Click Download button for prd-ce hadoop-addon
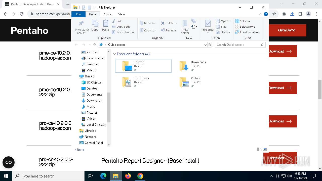 [x=283, y=121]
